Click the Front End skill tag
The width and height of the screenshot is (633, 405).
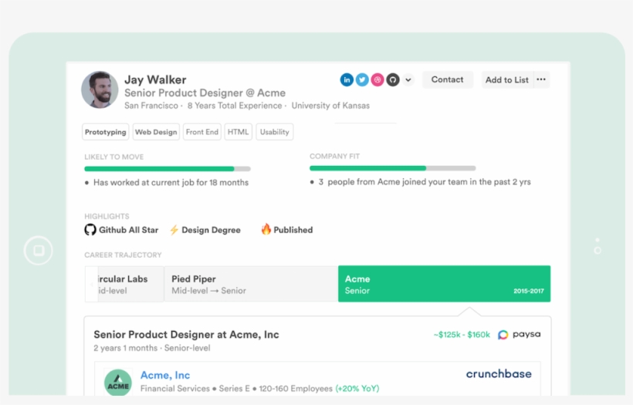pyautogui.click(x=201, y=132)
